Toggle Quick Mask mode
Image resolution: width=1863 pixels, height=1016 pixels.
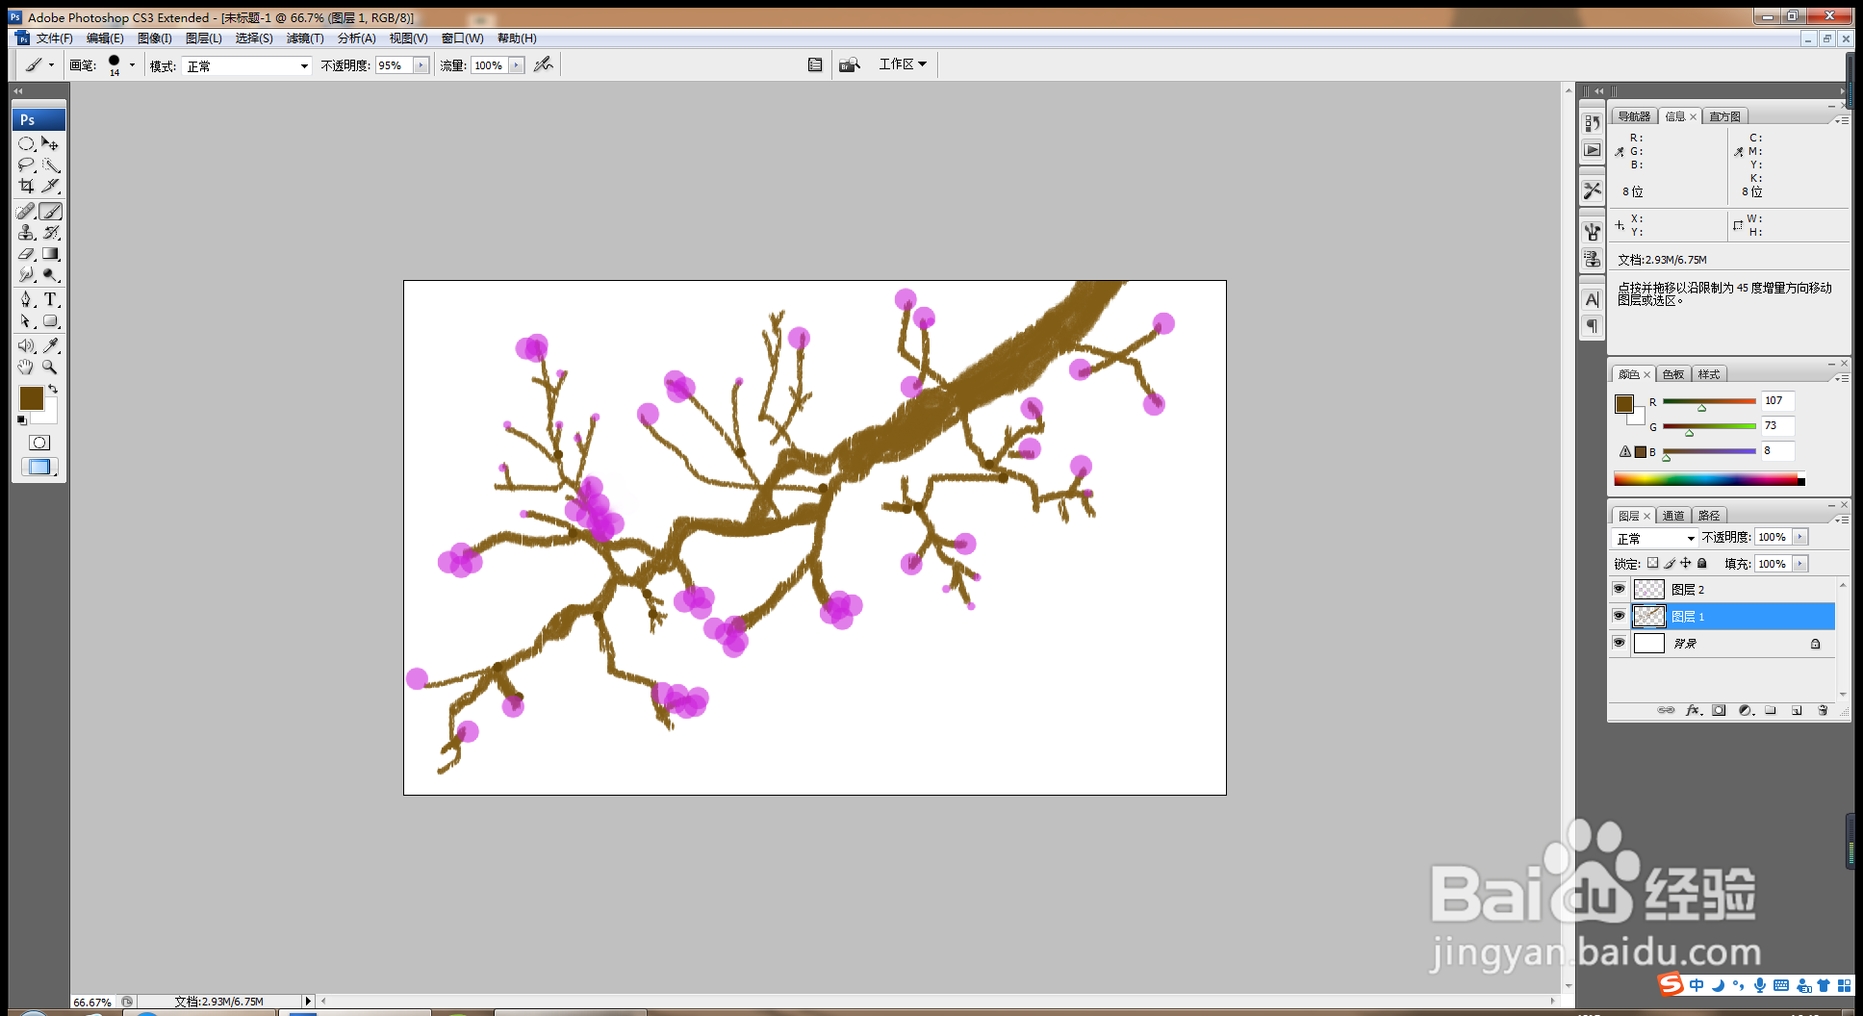tap(38, 443)
